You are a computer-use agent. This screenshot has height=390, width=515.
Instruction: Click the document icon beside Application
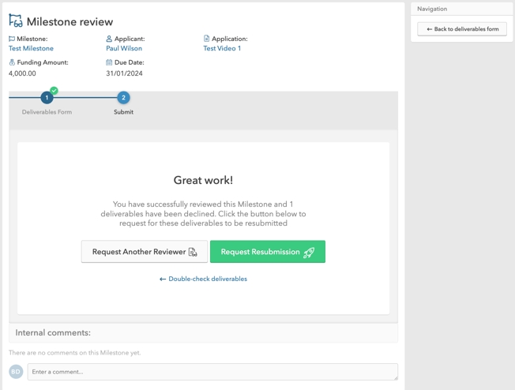(x=206, y=39)
